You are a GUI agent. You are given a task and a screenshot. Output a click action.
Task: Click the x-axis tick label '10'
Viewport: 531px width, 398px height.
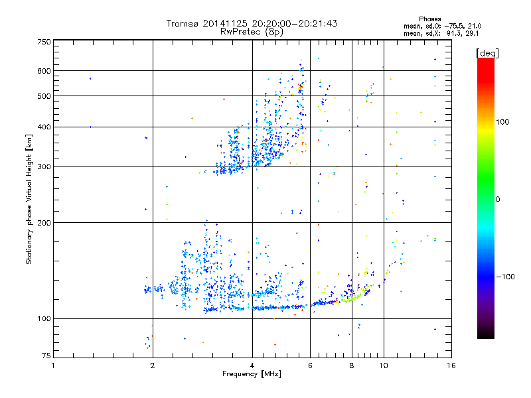point(384,365)
